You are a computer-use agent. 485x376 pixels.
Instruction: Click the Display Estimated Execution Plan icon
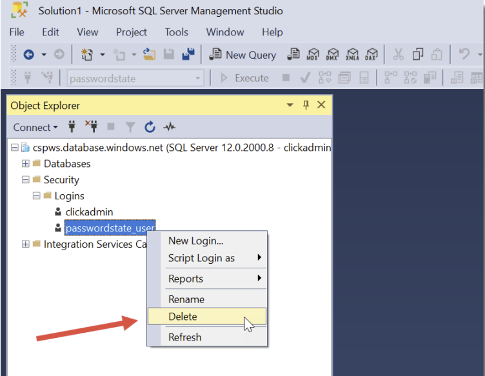coord(325,77)
